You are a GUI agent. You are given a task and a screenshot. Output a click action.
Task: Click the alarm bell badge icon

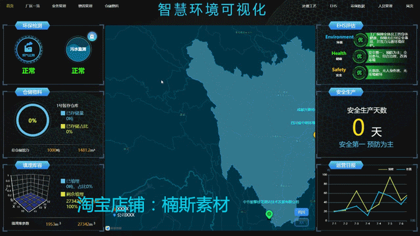click(92, 36)
